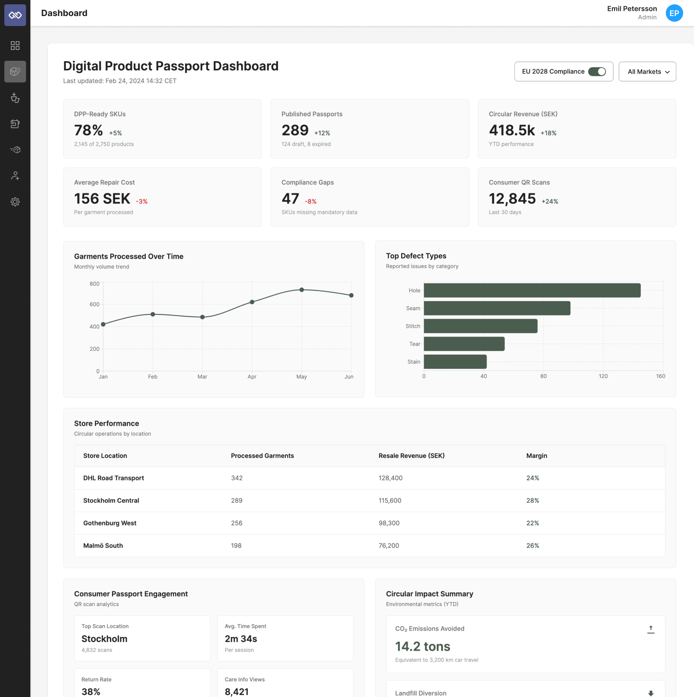The height and width of the screenshot is (697, 694).
Task: Open the sewing machine repair sidebar icon
Action: click(x=15, y=124)
